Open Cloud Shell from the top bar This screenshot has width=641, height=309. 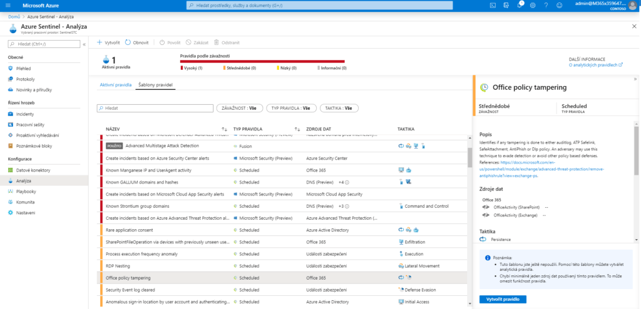click(x=493, y=5)
